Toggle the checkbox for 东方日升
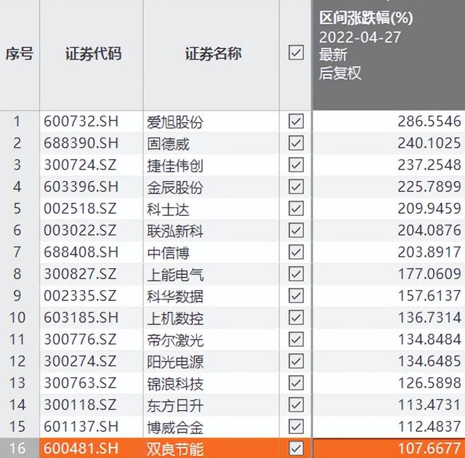Viewport: 465px width, 458px height. pyautogui.click(x=296, y=405)
